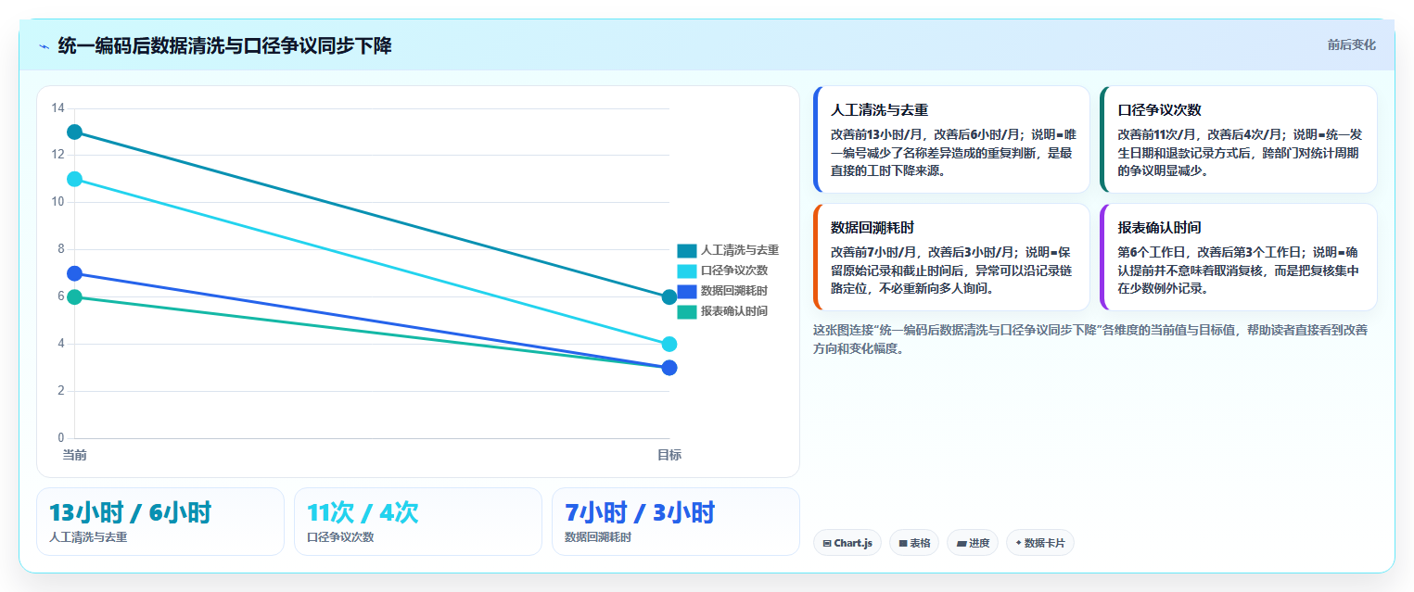Screen dimensions: 1414x592
Task: Click the 报表确认时间 legend label text
Action: tap(734, 311)
